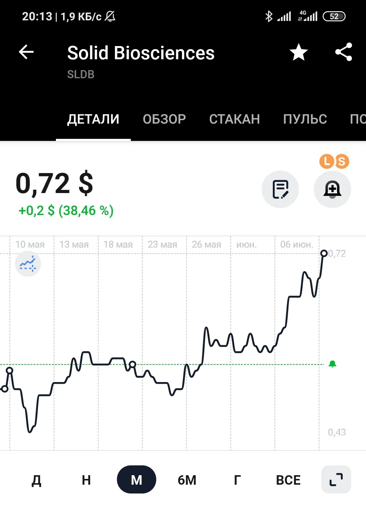Select the 6М period
This screenshot has width=366, height=505.
(187, 480)
